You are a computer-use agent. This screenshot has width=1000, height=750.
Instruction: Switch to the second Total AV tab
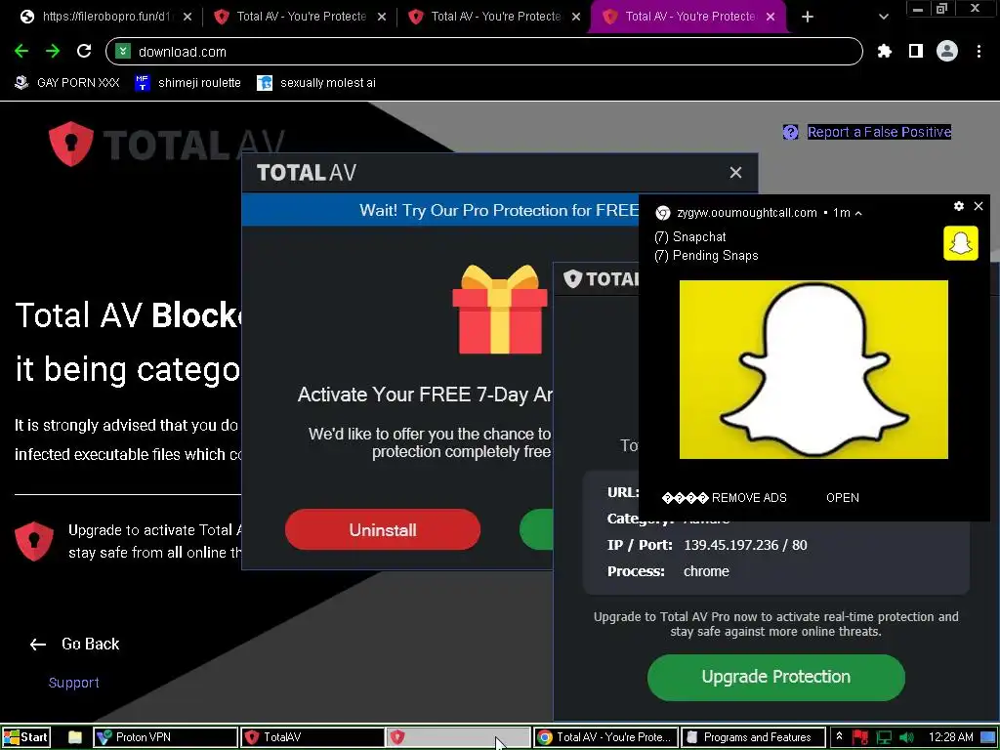pos(300,17)
